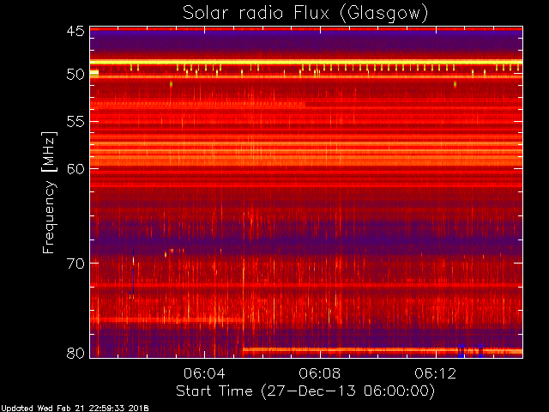Click the bright yellow horizontal band near 49 MHz
Viewport: 549px width, 412px height.
pyautogui.click(x=306, y=63)
